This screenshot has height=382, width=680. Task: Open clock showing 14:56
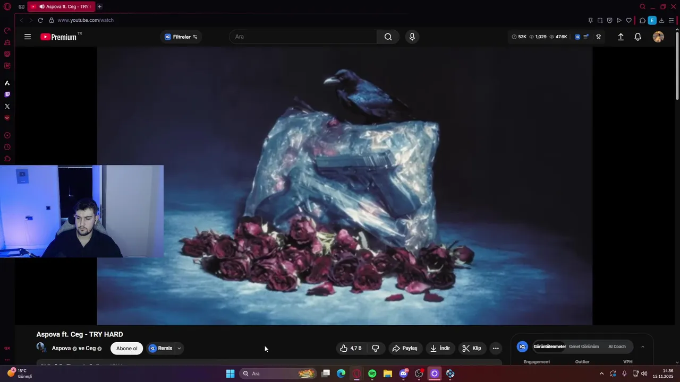click(x=663, y=374)
